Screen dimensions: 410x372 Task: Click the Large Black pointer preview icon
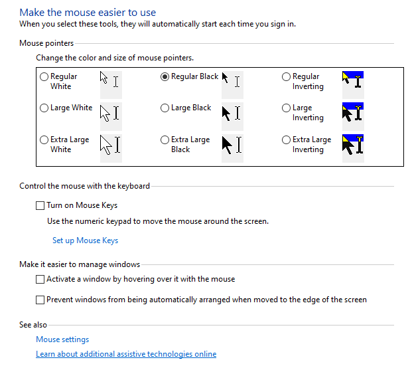click(x=232, y=112)
